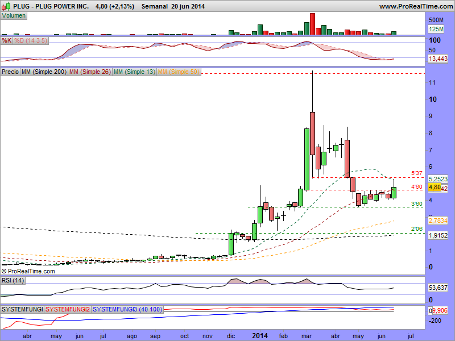
Task: Click the nov month on time axis
Action: (x=208, y=336)
